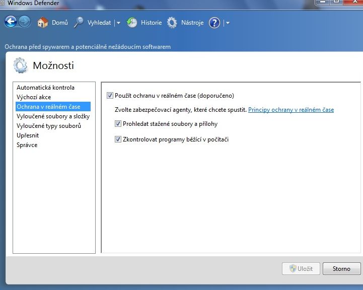The image size is (363, 290).
Task: Click 'Ochrana před spywarem' subtitle text
Action: pyautogui.click(x=88, y=47)
